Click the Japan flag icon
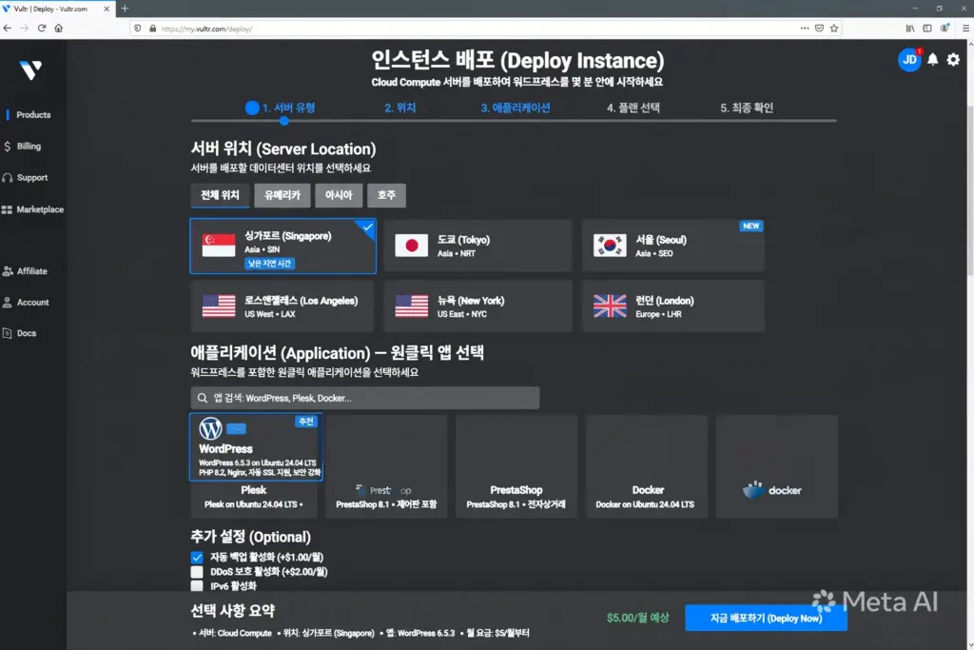Screen dimensions: 974x650 (411, 246)
